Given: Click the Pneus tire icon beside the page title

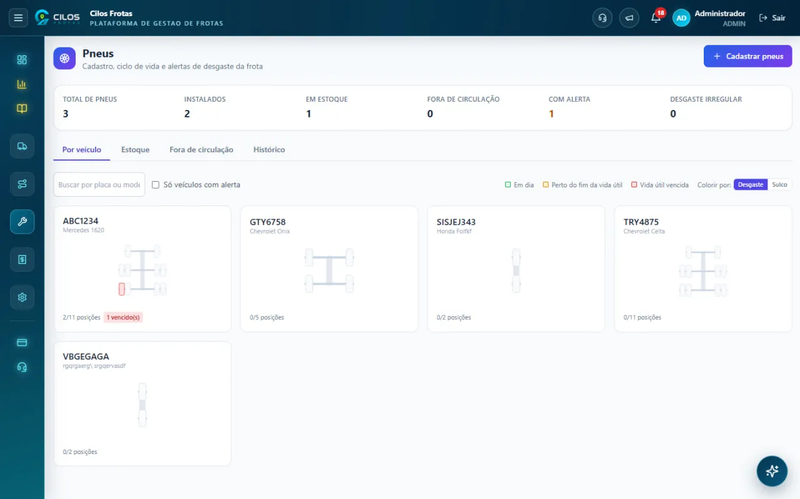Looking at the screenshot, I should (64, 58).
